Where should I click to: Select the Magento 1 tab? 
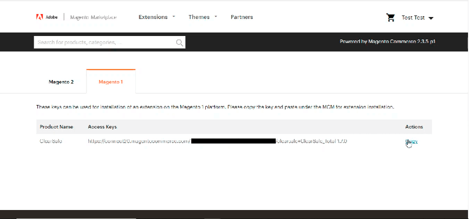coord(111,81)
